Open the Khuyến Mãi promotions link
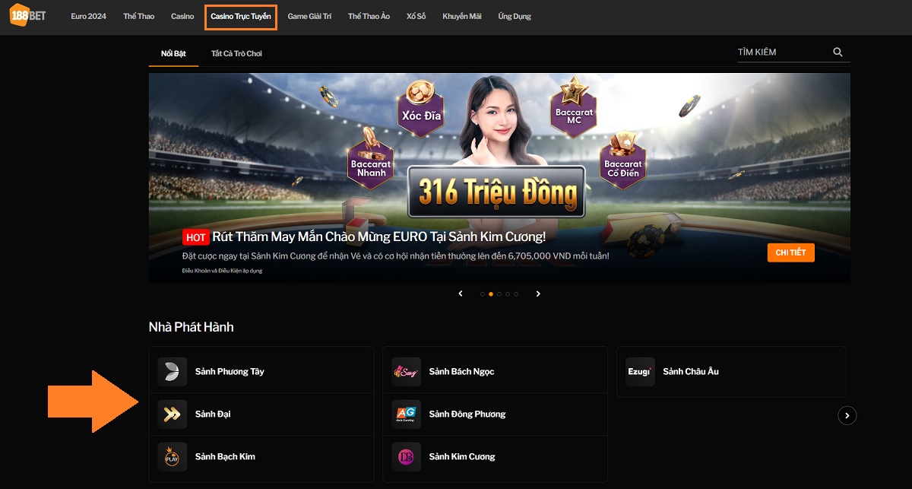This screenshot has width=912, height=489. pos(461,17)
